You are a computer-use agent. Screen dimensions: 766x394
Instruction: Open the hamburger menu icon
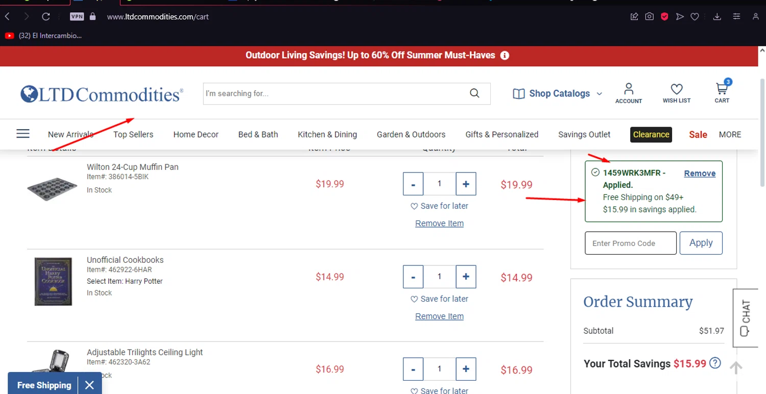pyautogui.click(x=23, y=134)
